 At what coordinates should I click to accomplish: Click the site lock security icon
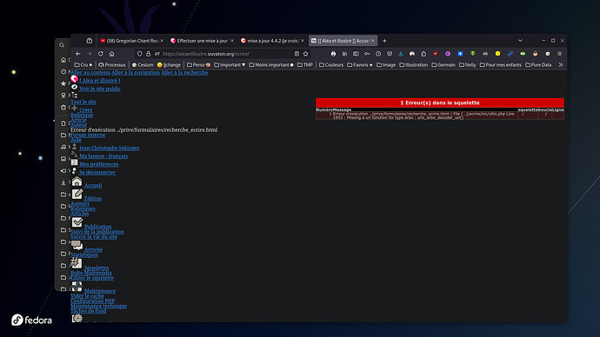(149, 54)
